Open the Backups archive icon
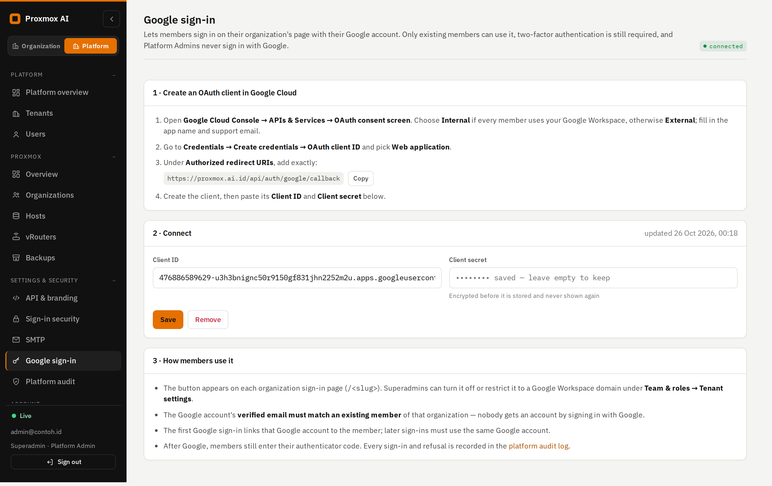Viewport: 772px width, 486px height. click(x=16, y=258)
